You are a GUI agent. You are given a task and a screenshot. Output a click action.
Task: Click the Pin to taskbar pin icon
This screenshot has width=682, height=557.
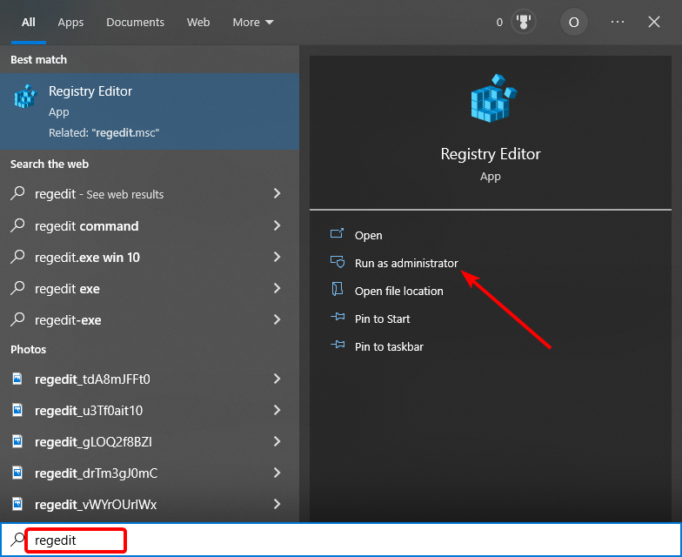point(338,345)
